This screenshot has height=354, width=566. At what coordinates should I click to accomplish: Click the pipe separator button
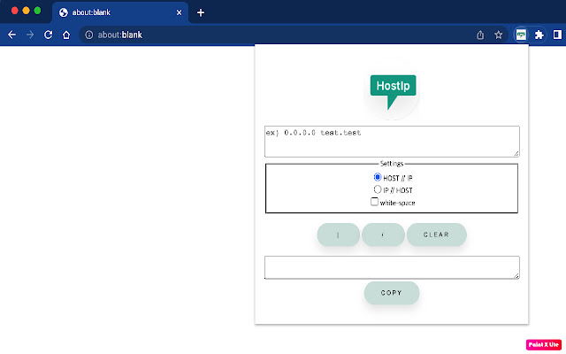338,235
